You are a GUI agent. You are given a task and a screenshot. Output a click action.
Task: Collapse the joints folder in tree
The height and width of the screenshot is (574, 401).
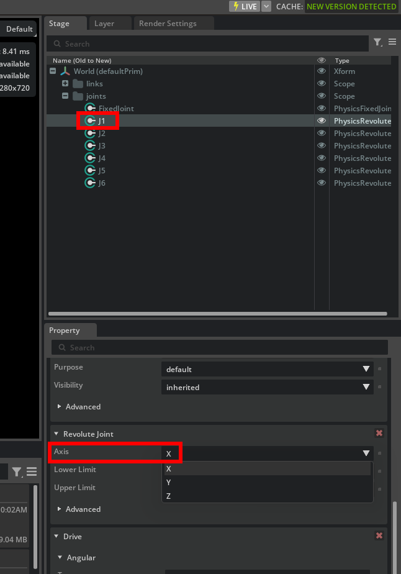tap(65, 96)
